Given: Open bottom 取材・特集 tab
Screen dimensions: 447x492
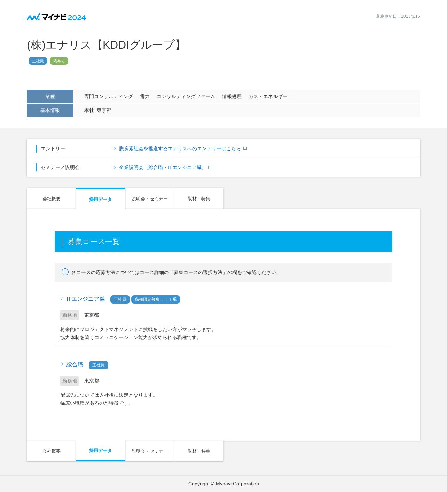Looking at the screenshot, I should tap(199, 451).
